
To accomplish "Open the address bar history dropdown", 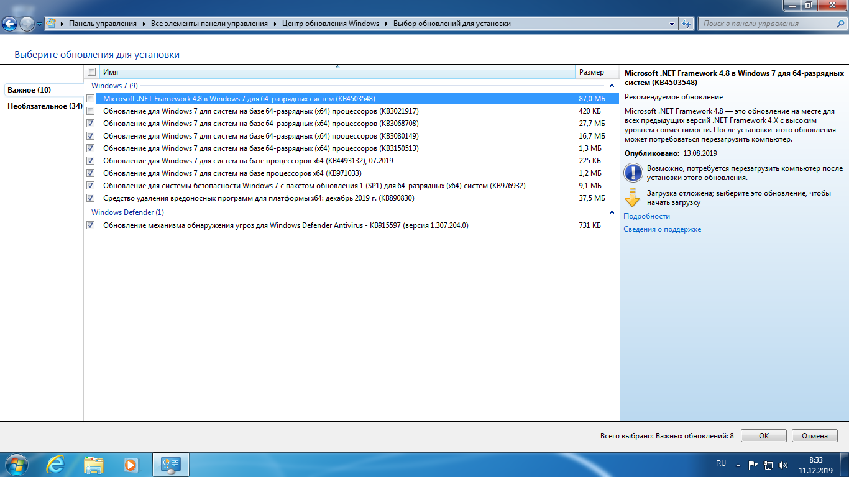I will click(x=672, y=24).
